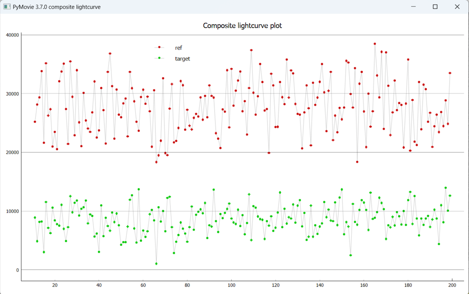Click the lowest green target data point
This screenshot has height=294, width=469.
tap(156, 264)
